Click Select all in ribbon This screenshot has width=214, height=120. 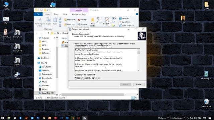coord(124,19)
